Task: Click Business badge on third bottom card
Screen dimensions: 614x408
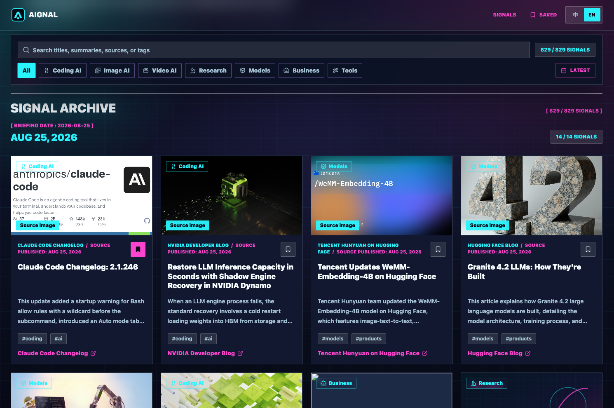Action: (x=336, y=383)
